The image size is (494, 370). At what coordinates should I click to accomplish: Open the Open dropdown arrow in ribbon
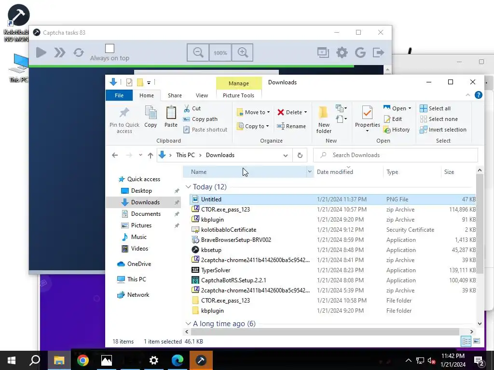pyautogui.click(x=410, y=108)
